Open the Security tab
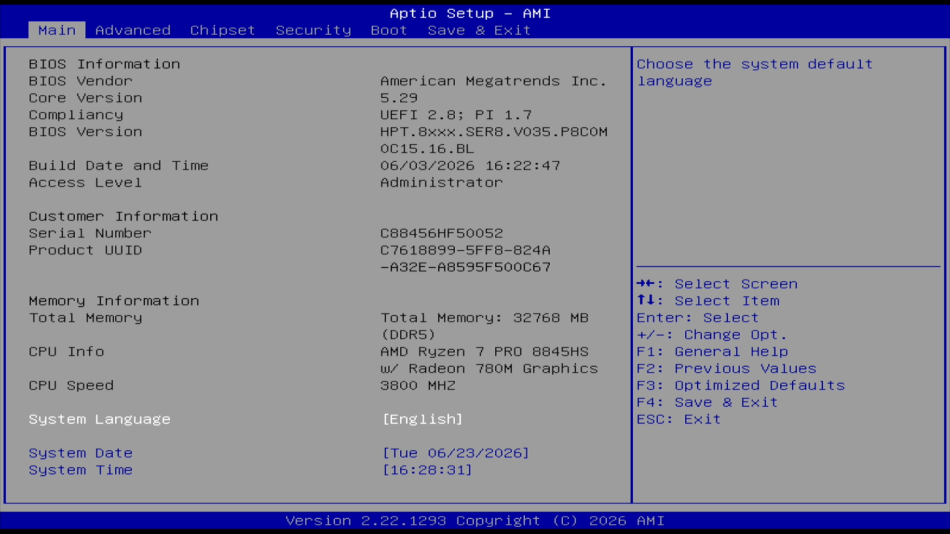The height and width of the screenshot is (534, 950). tap(313, 30)
